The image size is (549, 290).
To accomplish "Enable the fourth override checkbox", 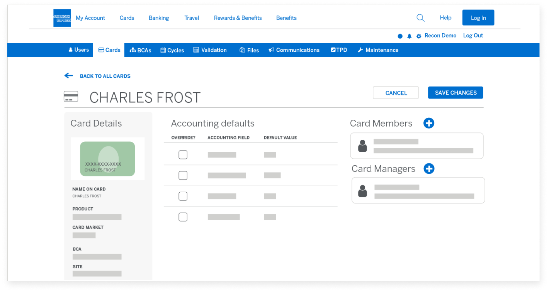I will pos(183,217).
